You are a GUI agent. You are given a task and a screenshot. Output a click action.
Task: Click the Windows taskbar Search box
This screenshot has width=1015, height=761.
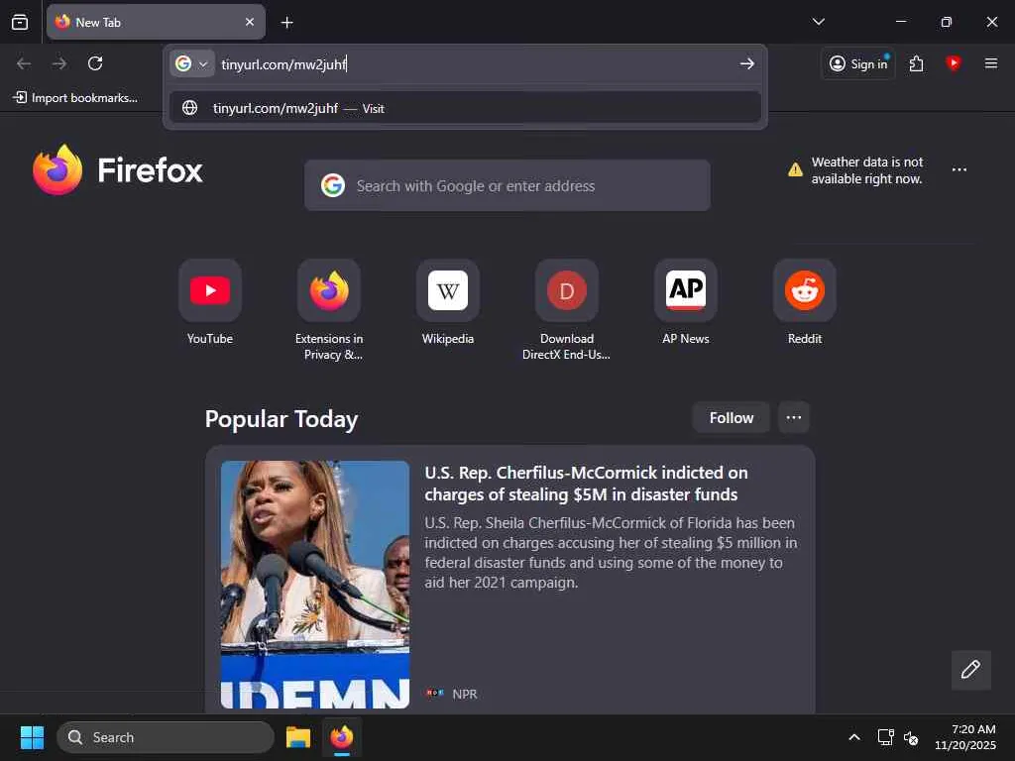click(166, 737)
